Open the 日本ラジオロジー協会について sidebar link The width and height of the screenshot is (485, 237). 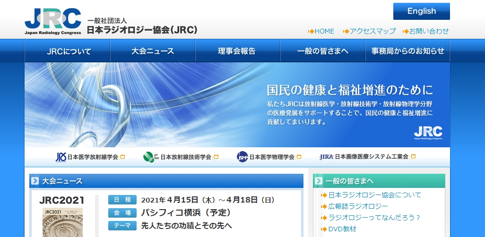click(x=374, y=195)
